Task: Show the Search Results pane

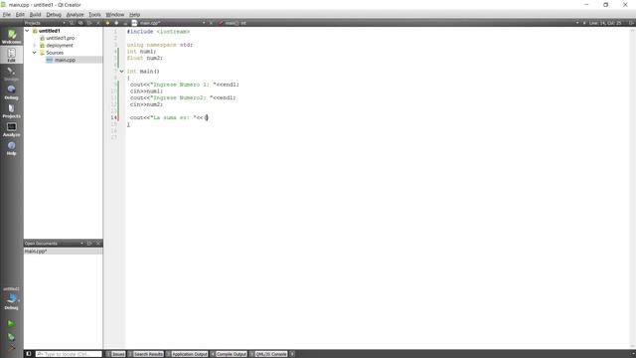Action: [145, 354]
